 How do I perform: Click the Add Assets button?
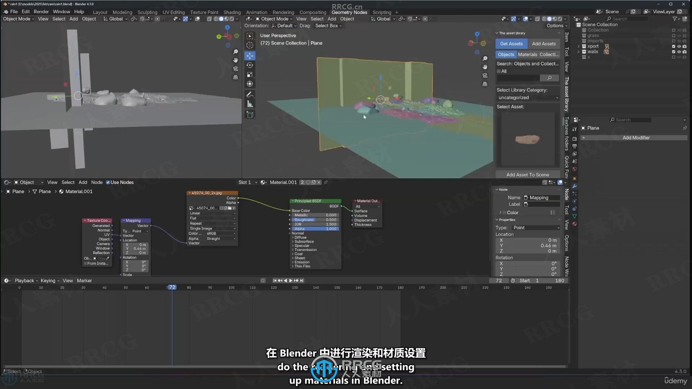point(544,44)
